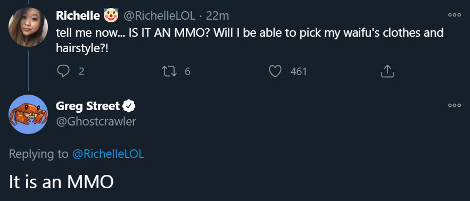This screenshot has height=201, width=470.
Task: Click @RichelleLOL in the Replying to line
Action: 108,154
